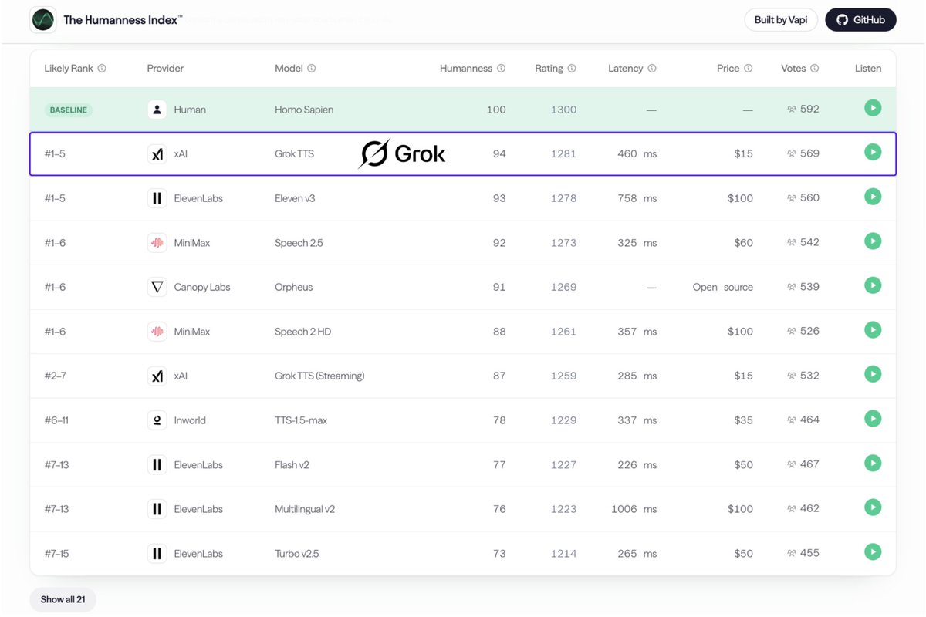Viewport: 926px width, 617px height.
Task: Open the Price column info icon
Action: tap(748, 68)
